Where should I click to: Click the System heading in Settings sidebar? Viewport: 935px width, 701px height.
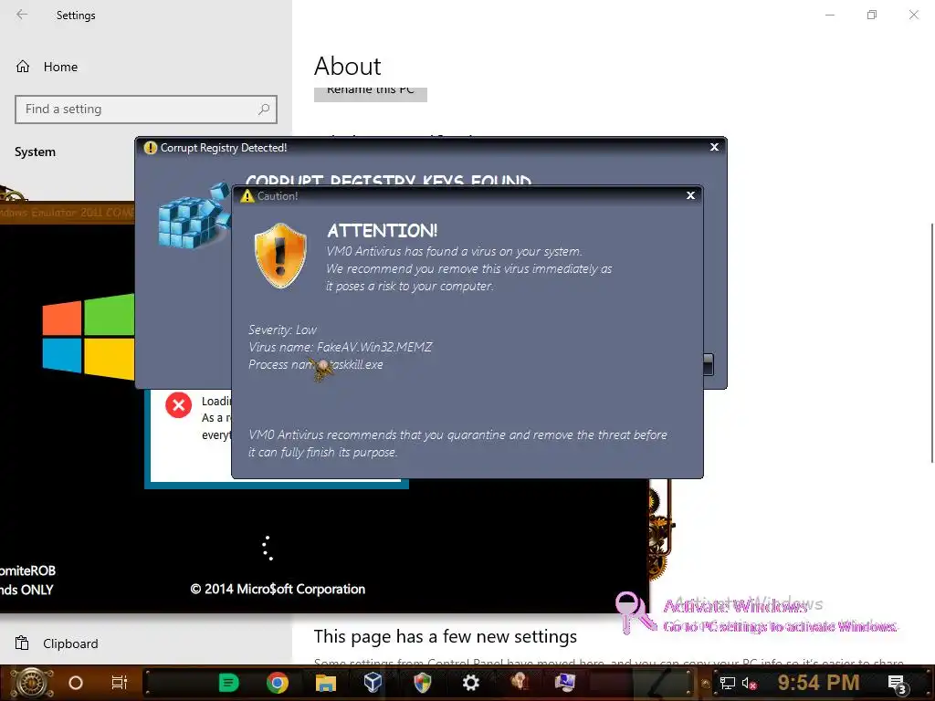pos(36,152)
